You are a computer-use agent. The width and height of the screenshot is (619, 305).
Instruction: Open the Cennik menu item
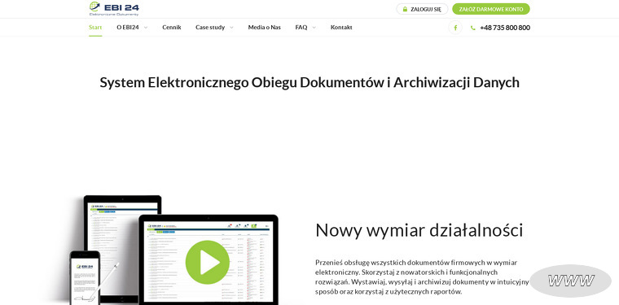(x=172, y=28)
